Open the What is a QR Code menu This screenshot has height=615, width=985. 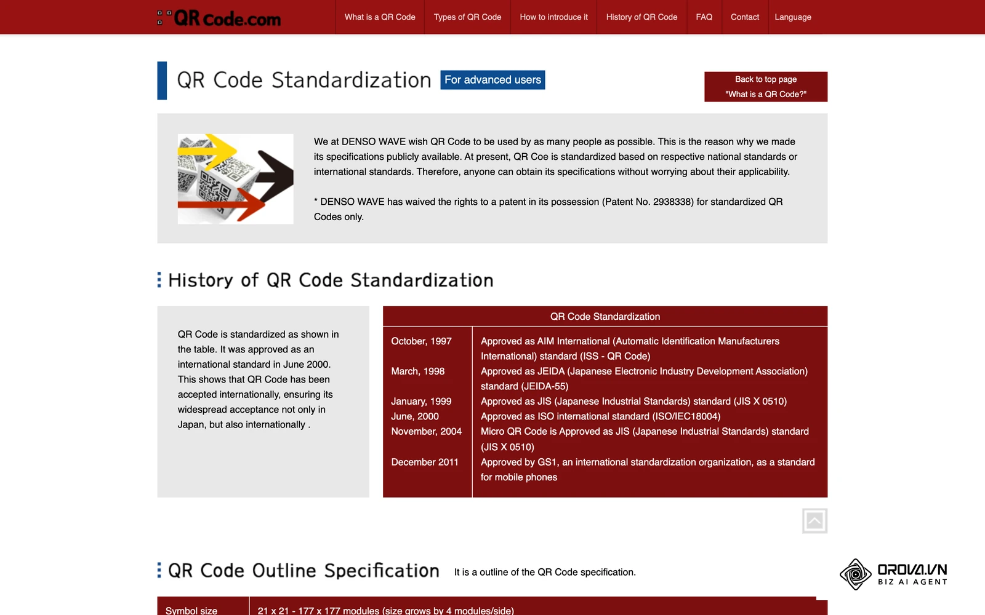click(380, 17)
